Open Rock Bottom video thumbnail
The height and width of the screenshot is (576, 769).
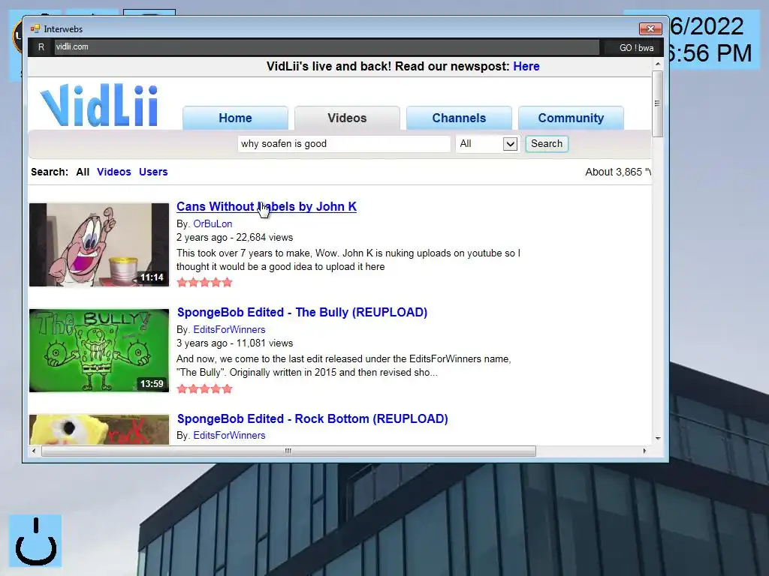point(99,430)
